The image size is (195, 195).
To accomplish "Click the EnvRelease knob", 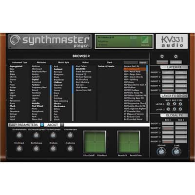I will coord(36,148).
